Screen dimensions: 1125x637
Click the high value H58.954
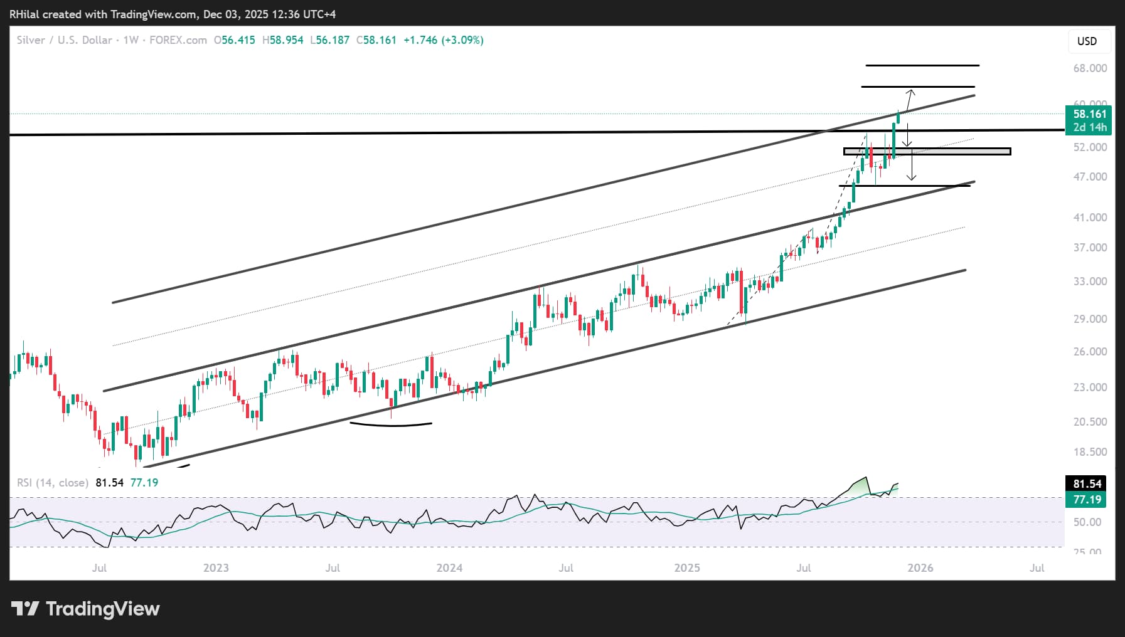pos(282,39)
